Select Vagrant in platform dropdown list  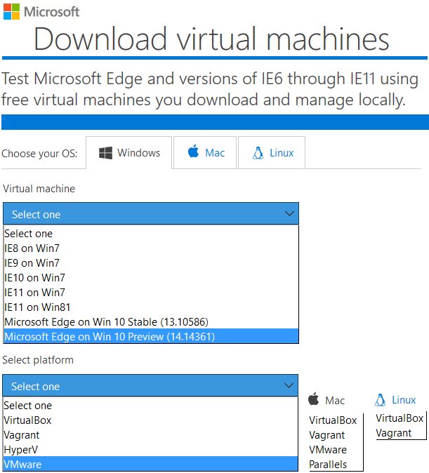pos(150,435)
